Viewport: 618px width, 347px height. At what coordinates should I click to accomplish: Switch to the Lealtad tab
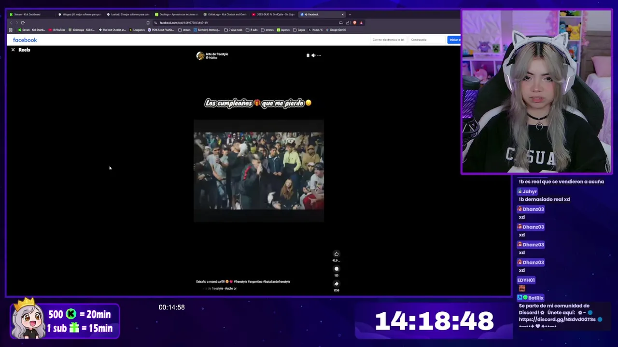[x=127, y=14]
